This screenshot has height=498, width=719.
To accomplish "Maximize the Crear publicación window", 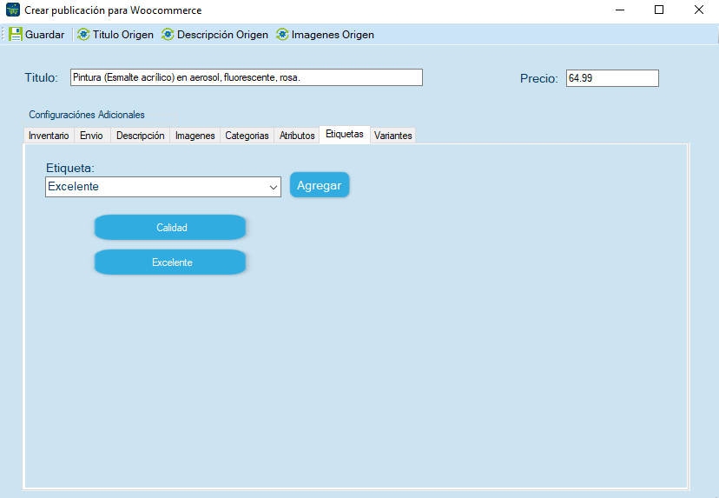I will [x=659, y=10].
